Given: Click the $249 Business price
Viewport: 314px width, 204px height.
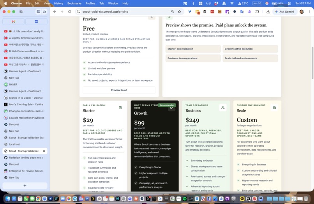Looking at the screenshot, I should [192, 120].
